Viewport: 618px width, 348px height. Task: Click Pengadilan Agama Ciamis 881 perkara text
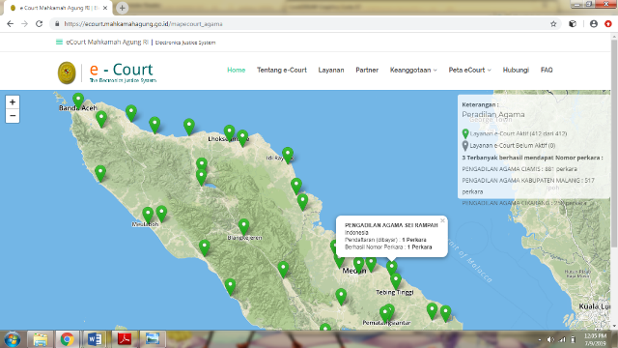click(520, 169)
